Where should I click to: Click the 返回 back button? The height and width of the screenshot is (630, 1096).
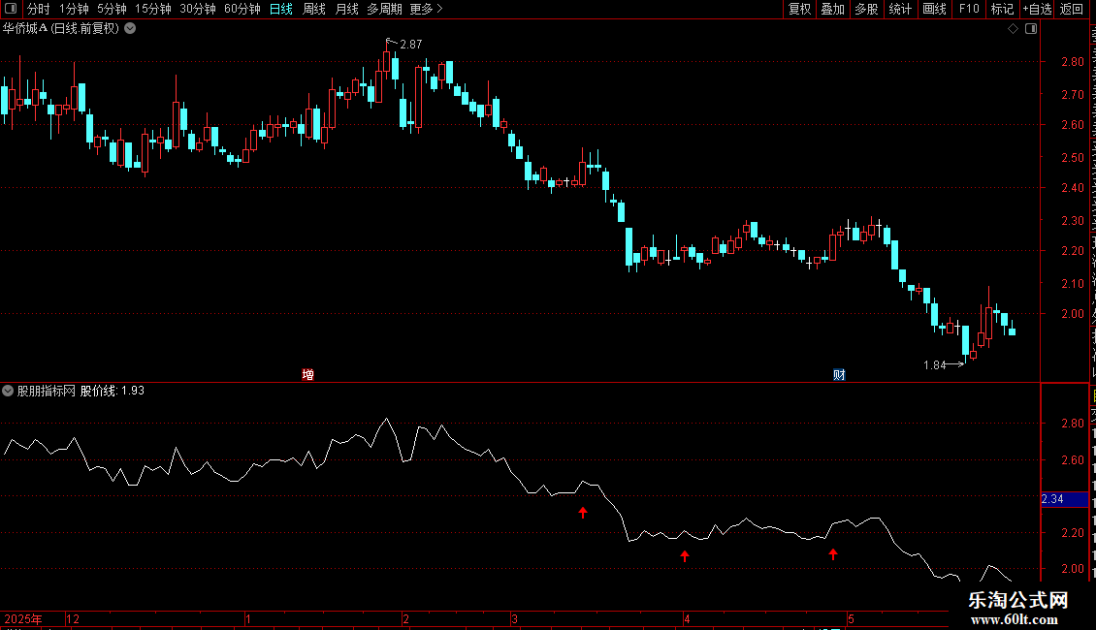1071,9
